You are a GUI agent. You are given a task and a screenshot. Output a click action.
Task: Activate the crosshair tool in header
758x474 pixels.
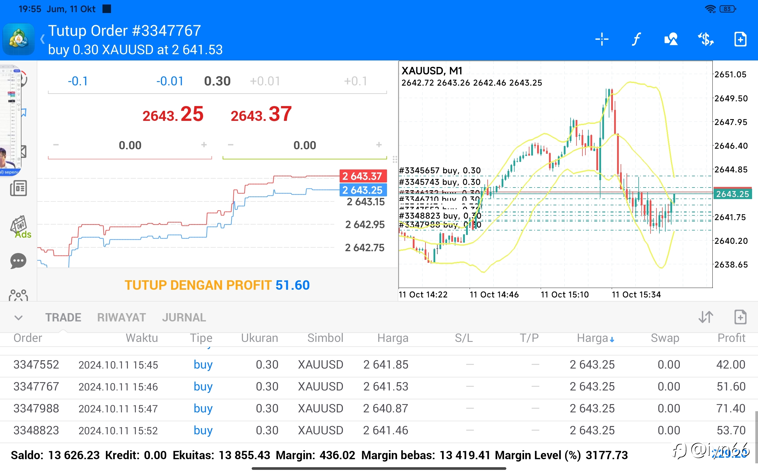point(601,39)
